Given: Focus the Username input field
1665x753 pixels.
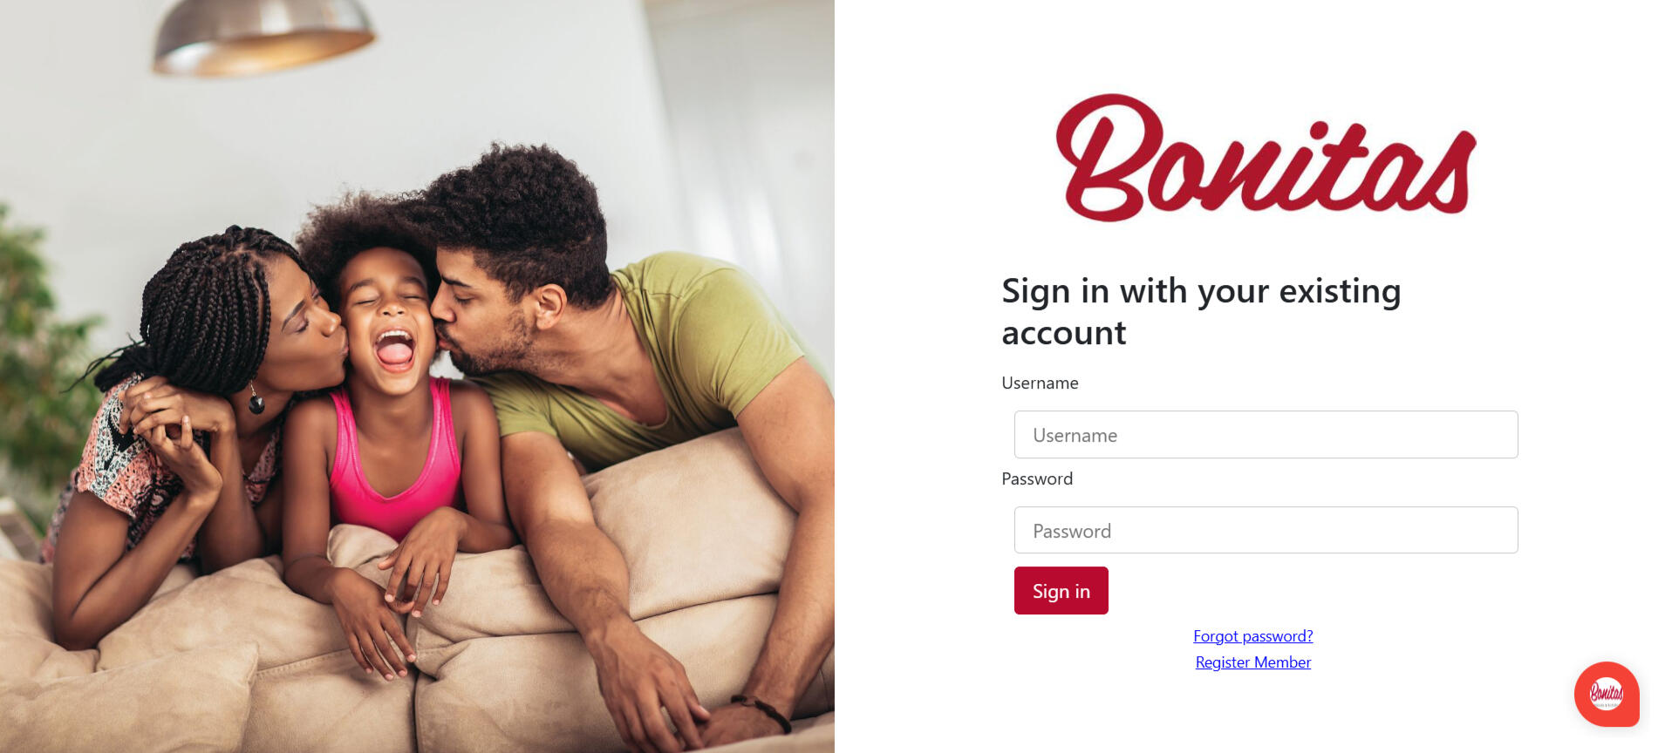Looking at the screenshot, I should click(1266, 435).
